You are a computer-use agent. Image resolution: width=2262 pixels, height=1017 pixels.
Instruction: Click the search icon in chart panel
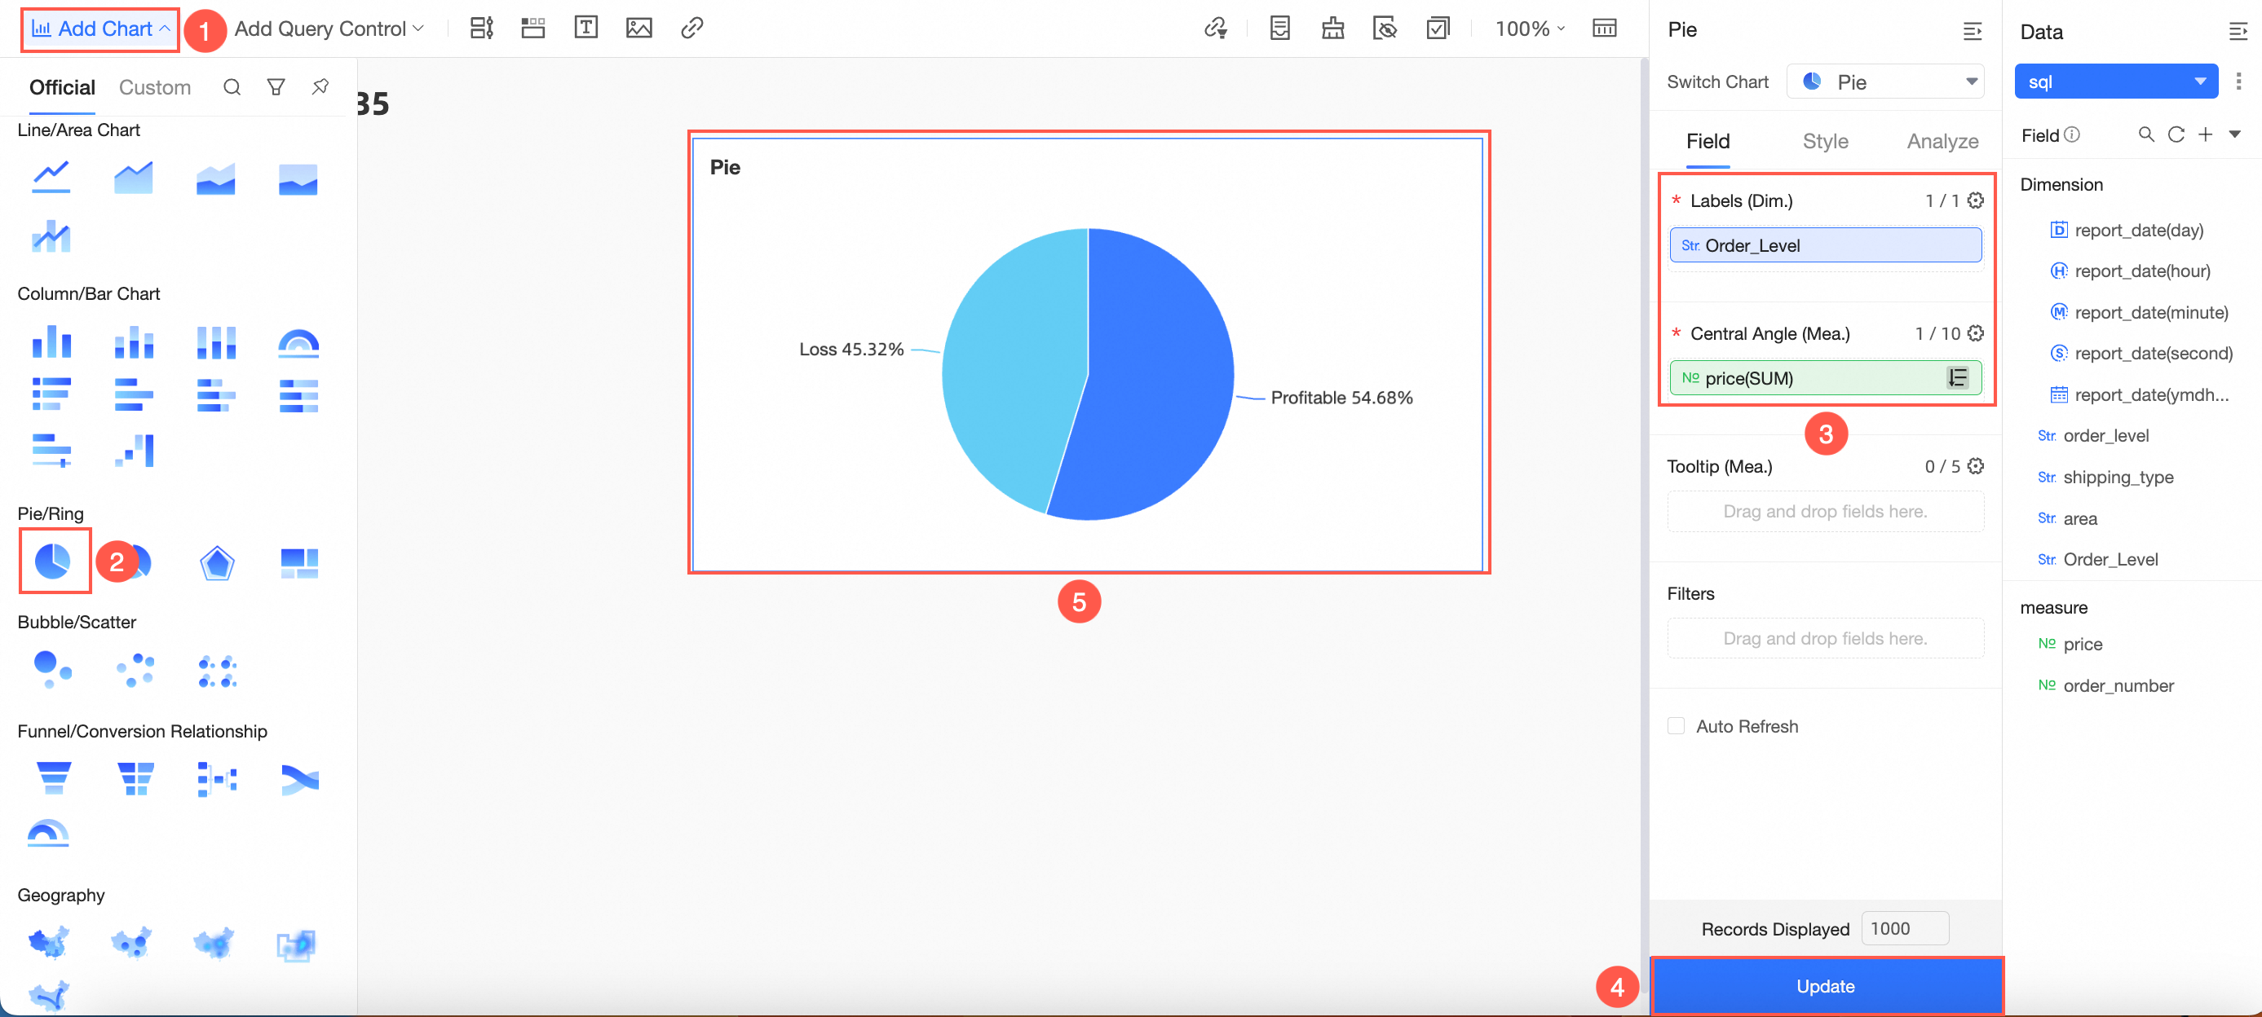(232, 87)
